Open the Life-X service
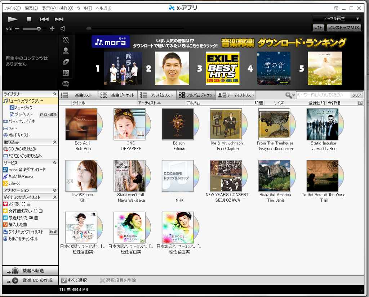This screenshot has height=297, width=369. (x=12, y=184)
